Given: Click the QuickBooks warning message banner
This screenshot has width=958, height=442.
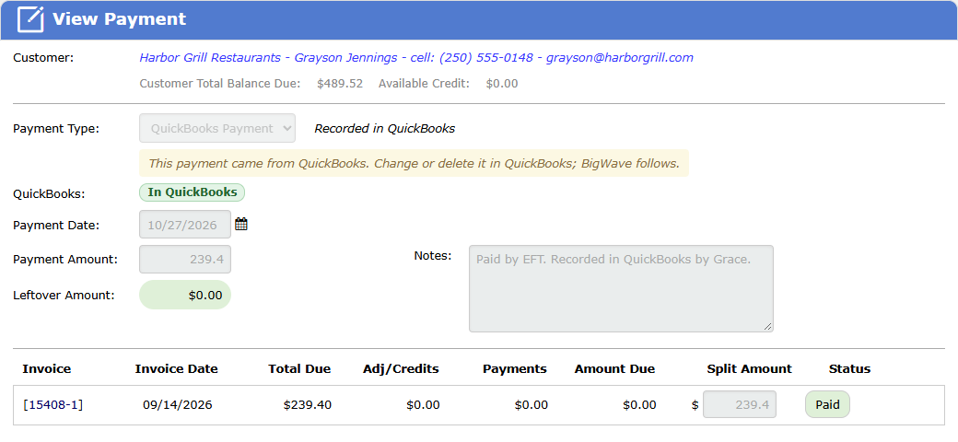Looking at the screenshot, I should 415,163.
